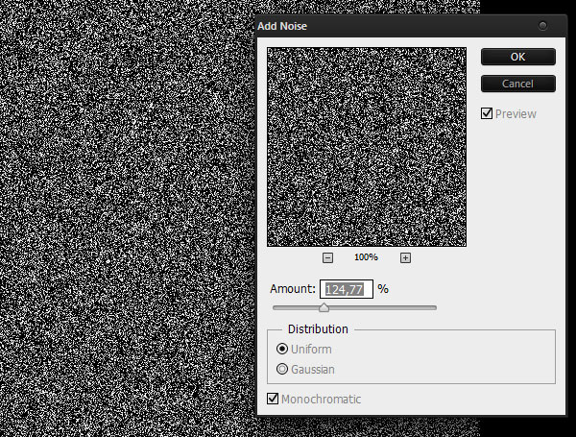Select Uniform distribution
This screenshot has height=437, width=576.
coord(282,350)
